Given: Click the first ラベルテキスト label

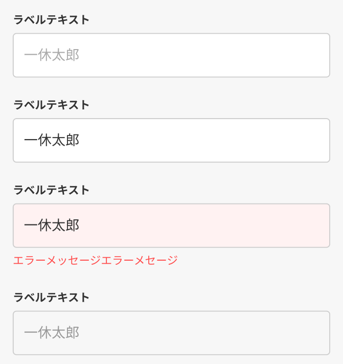Looking at the screenshot, I should 52,19.
